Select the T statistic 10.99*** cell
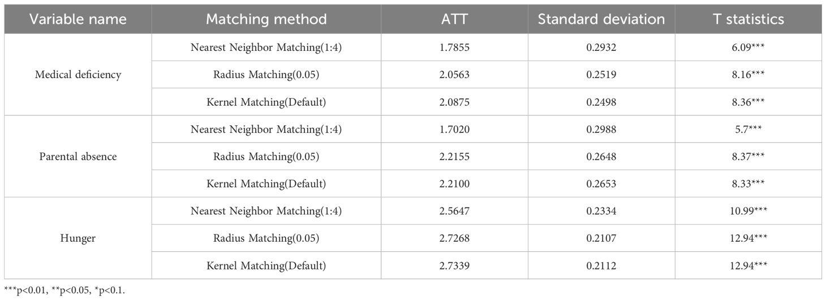The image size is (826, 300). click(x=747, y=211)
